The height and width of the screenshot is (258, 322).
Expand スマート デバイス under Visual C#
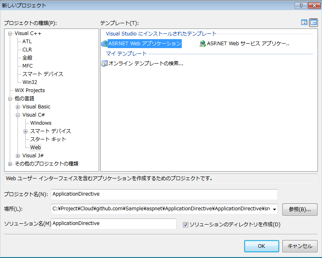[x=25, y=132]
